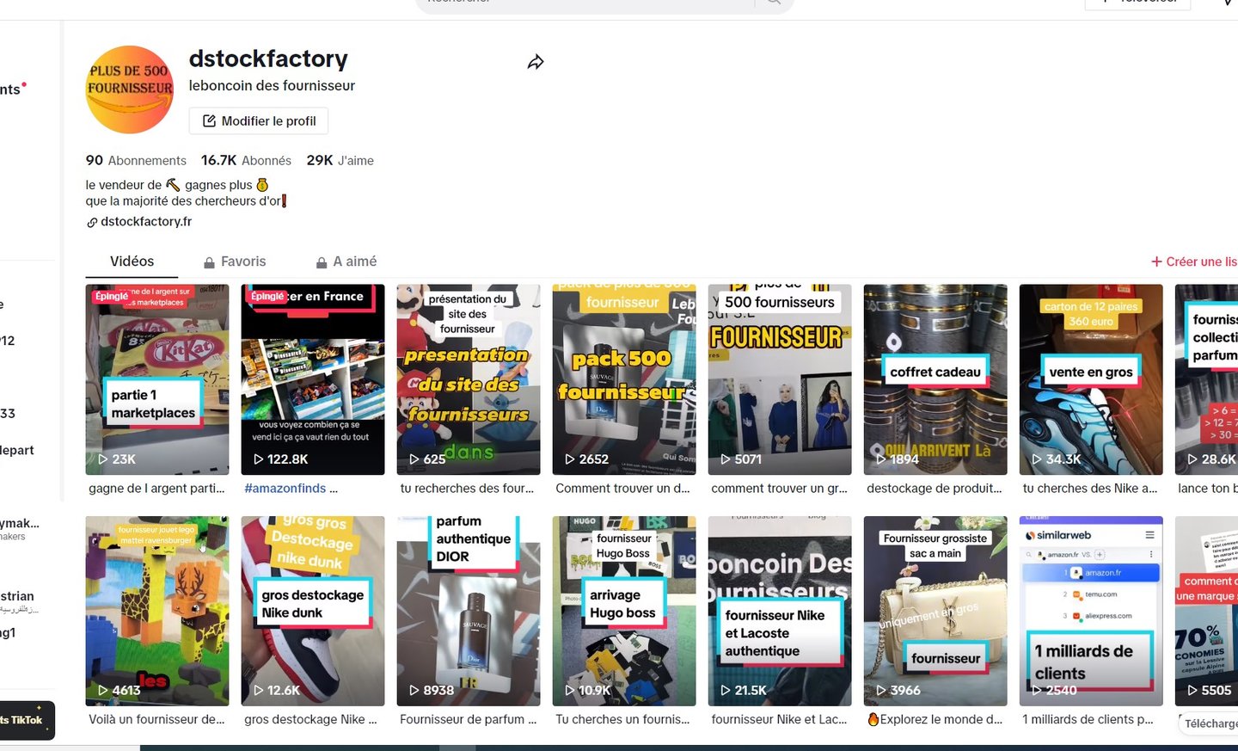Click Créer une liste link

pyautogui.click(x=1194, y=262)
